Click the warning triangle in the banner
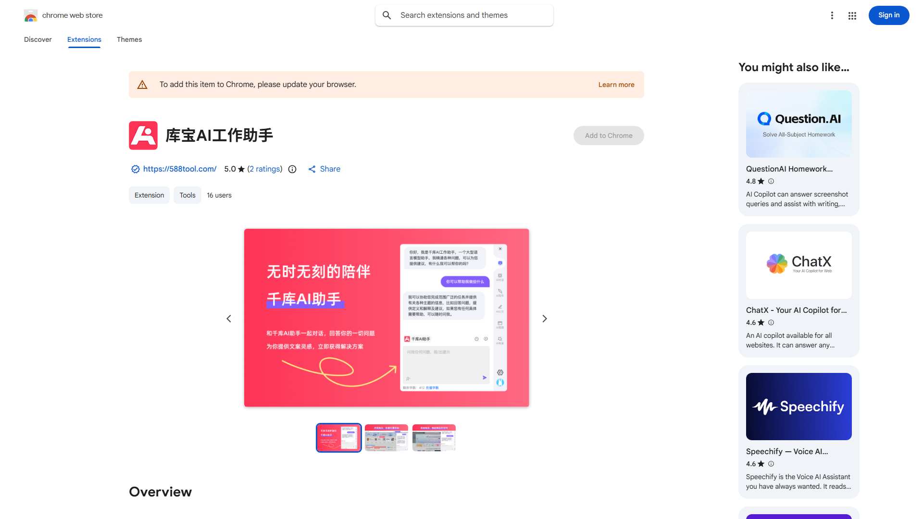This screenshot has height=519, width=923. [142, 84]
